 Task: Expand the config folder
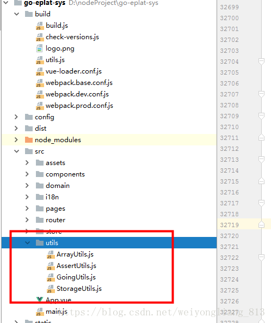click(16, 117)
